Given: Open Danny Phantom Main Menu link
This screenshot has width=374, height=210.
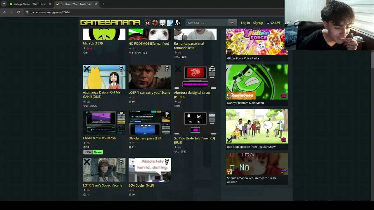Looking at the screenshot, I should (x=245, y=103).
